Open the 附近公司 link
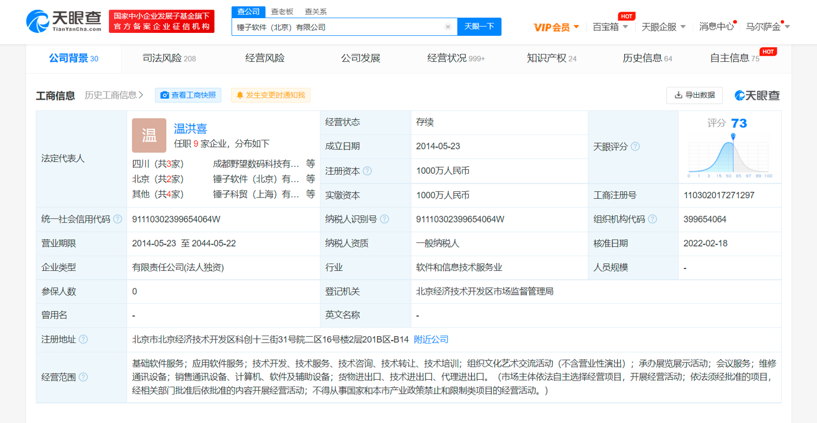 point(431,340)
